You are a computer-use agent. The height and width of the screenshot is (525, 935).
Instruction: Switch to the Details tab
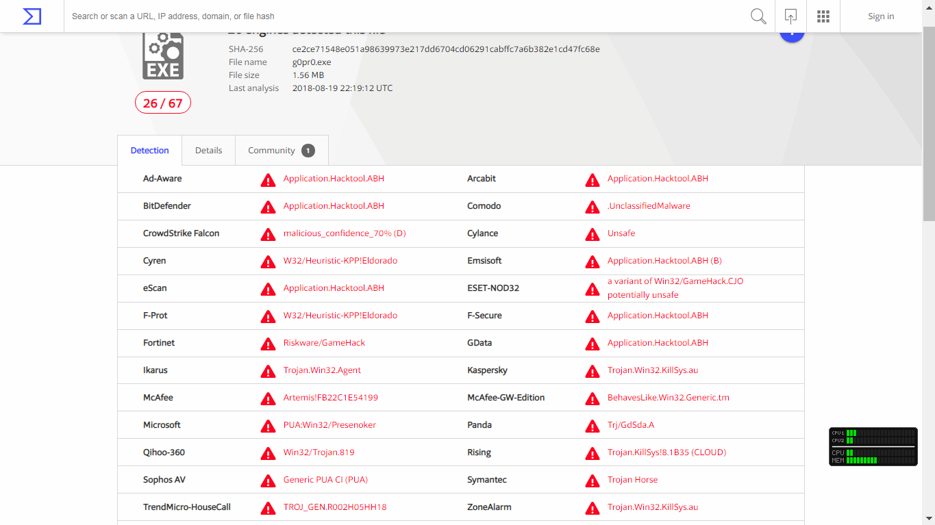tap(208, 151)
